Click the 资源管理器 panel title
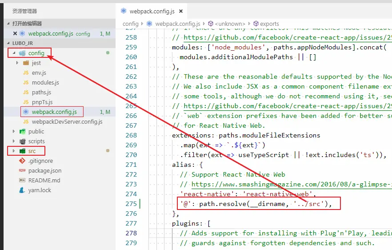392x250 pixels. [x=24, y=11]
